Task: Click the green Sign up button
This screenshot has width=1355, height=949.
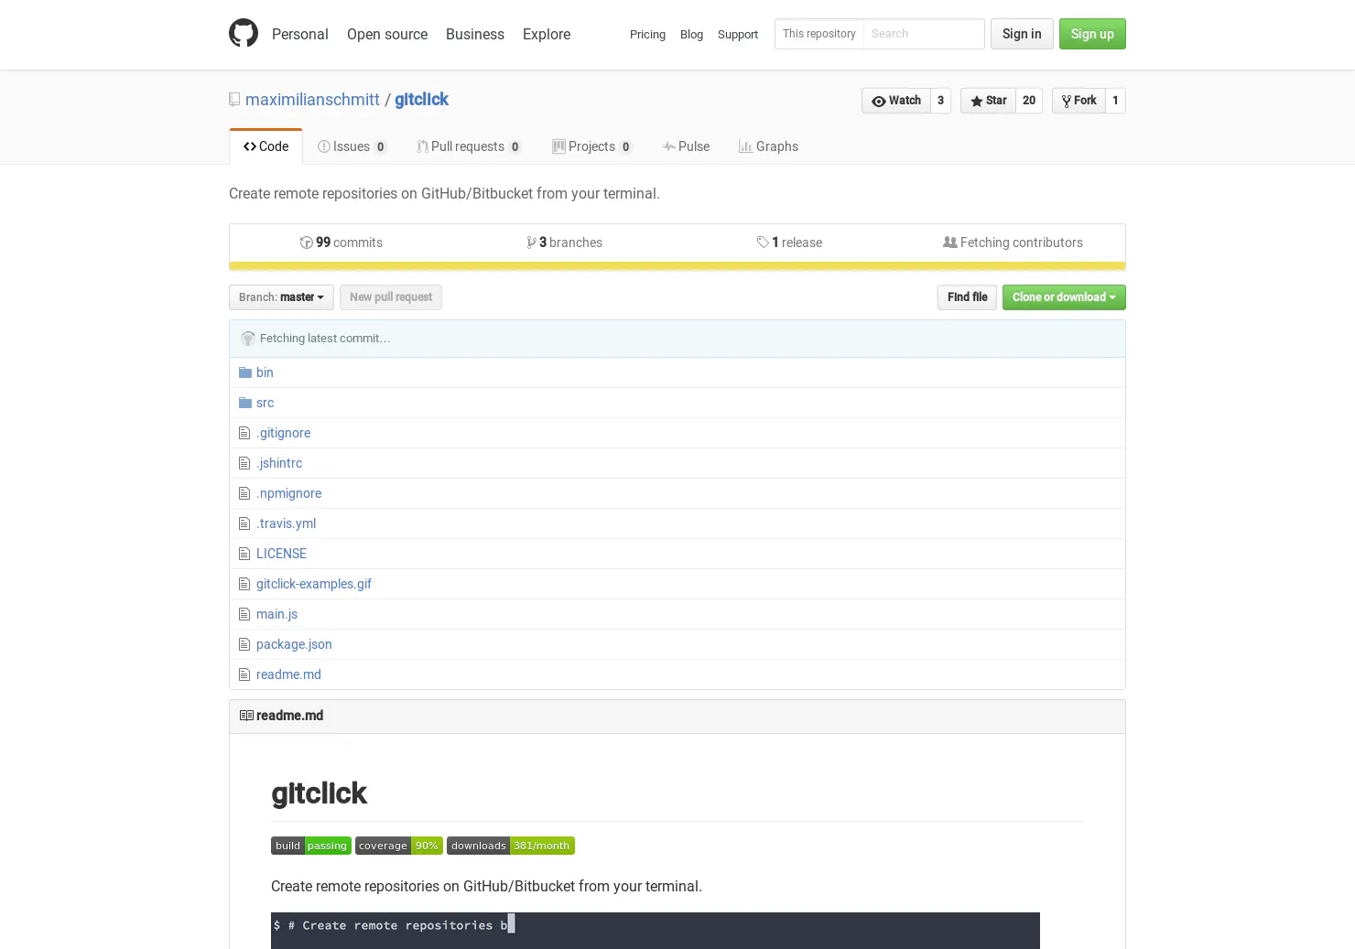Action: pyautogui.click(x=1092, y=34)
